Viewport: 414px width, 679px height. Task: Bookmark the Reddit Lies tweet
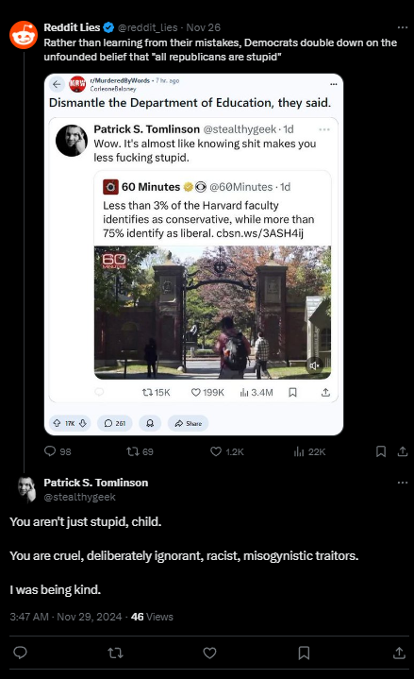[x=381, y=451]
